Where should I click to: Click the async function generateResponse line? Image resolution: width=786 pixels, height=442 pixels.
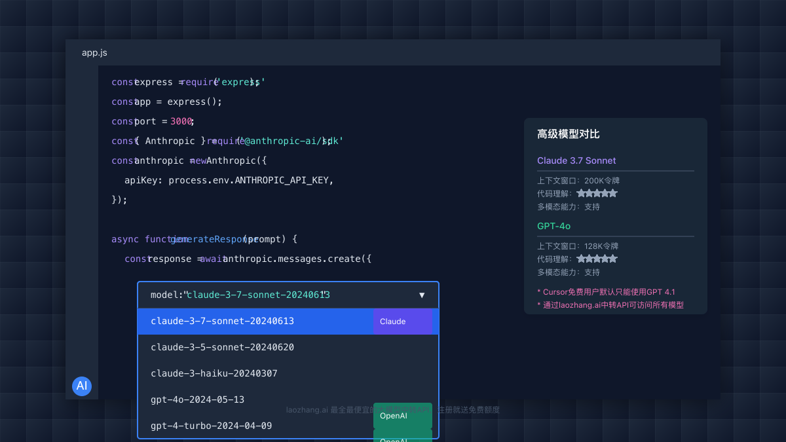click(x=204, y=239)
